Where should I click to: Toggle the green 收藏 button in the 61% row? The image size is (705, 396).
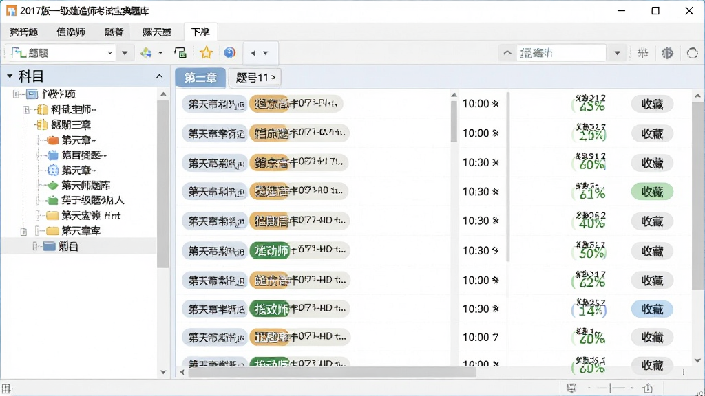click(652, 192)
